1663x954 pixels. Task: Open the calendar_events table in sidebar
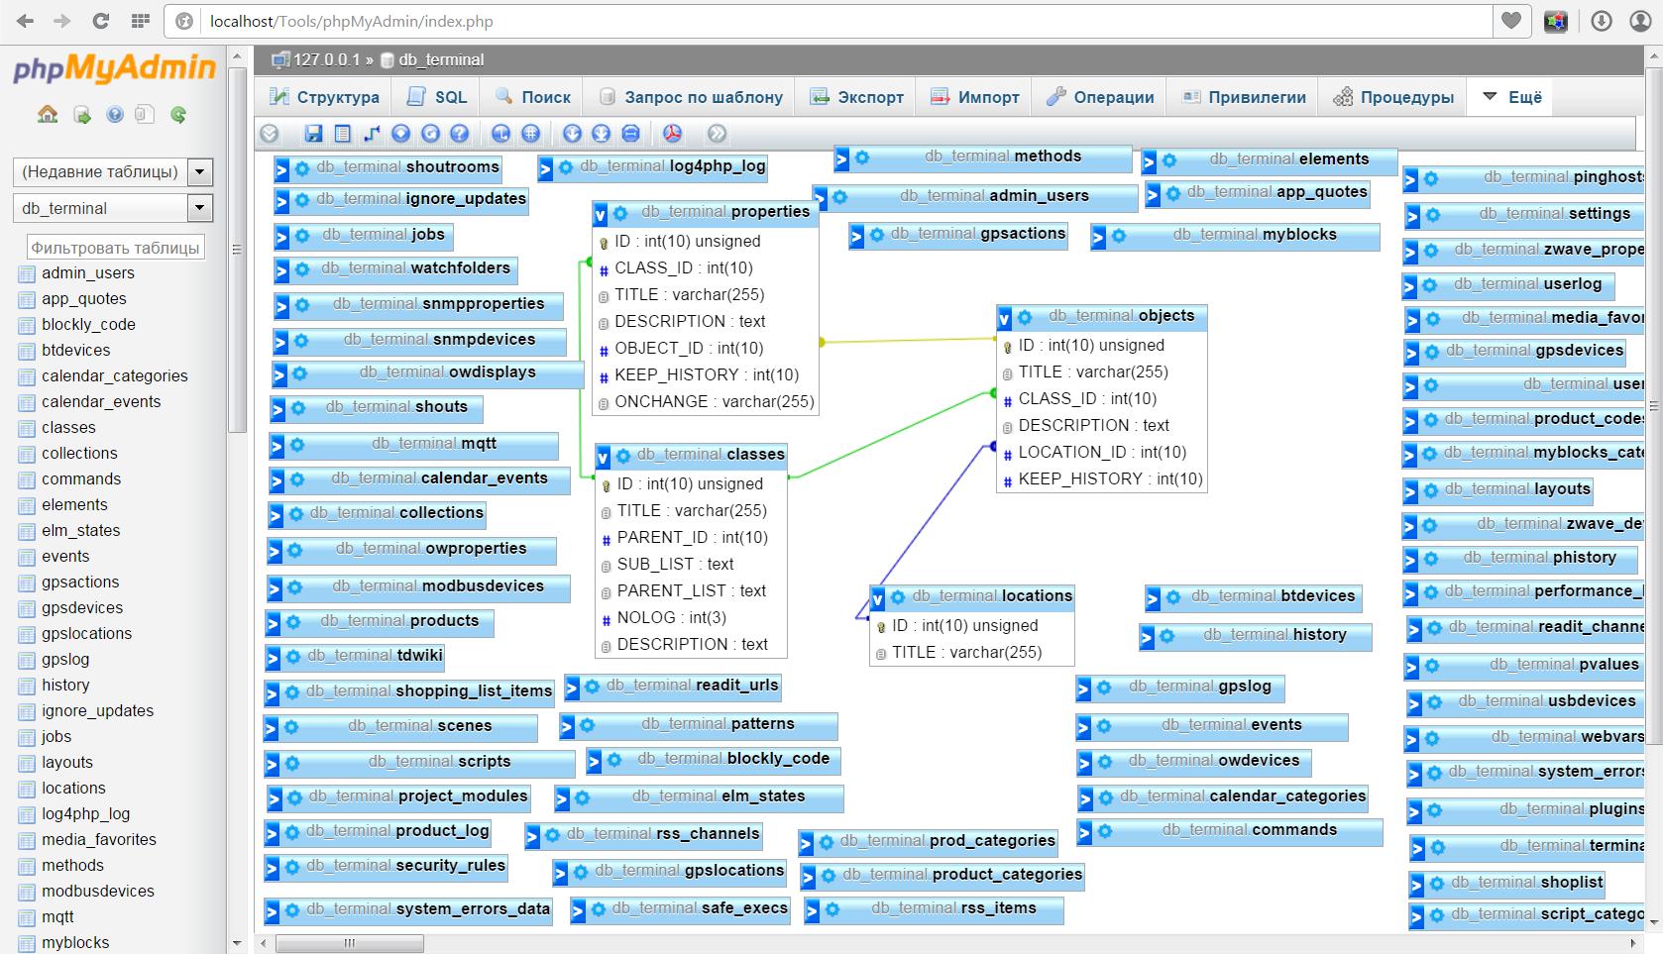(100, 401)
